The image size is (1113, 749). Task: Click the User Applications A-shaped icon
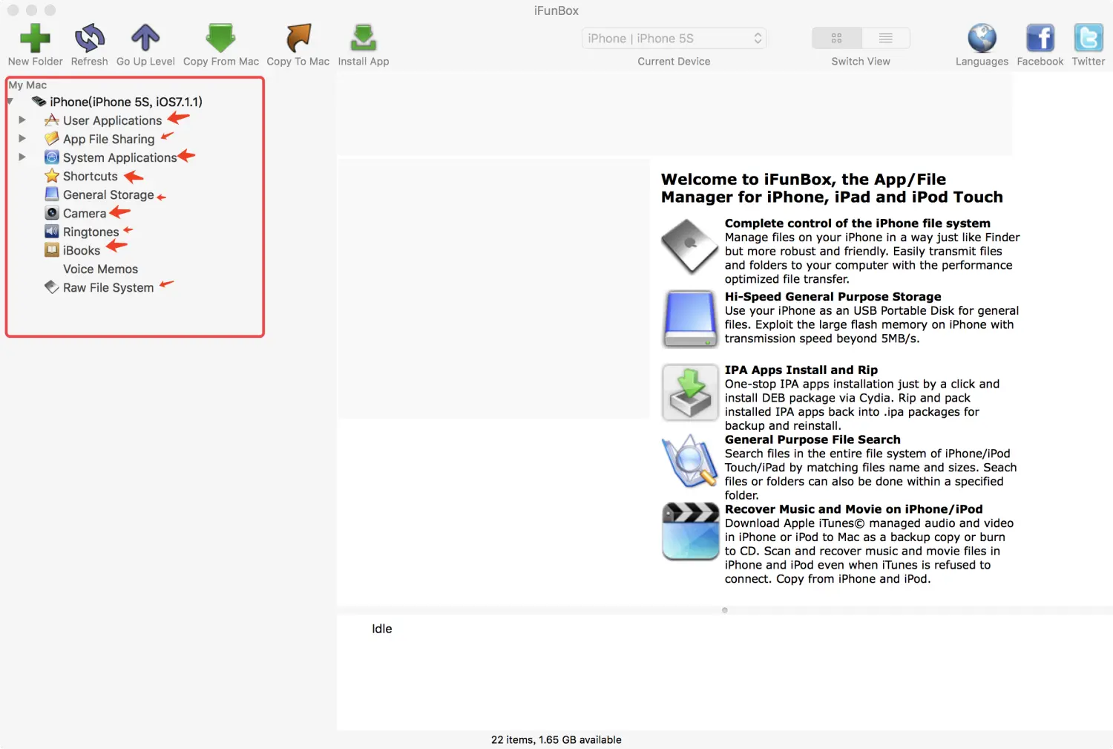51,120
